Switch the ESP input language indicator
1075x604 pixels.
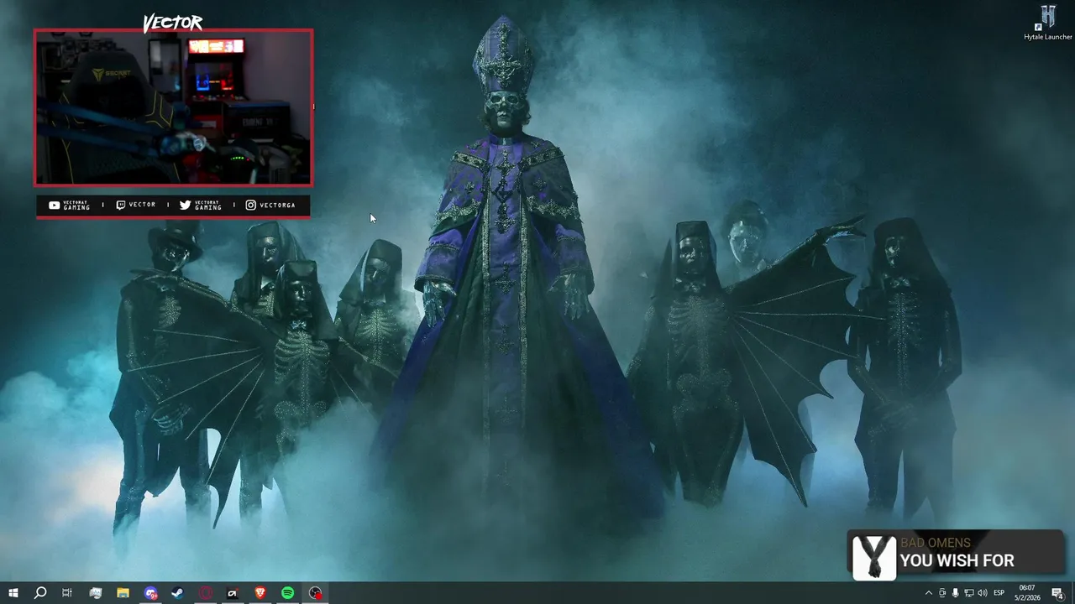pyautogui.click(x=999, y=593)
